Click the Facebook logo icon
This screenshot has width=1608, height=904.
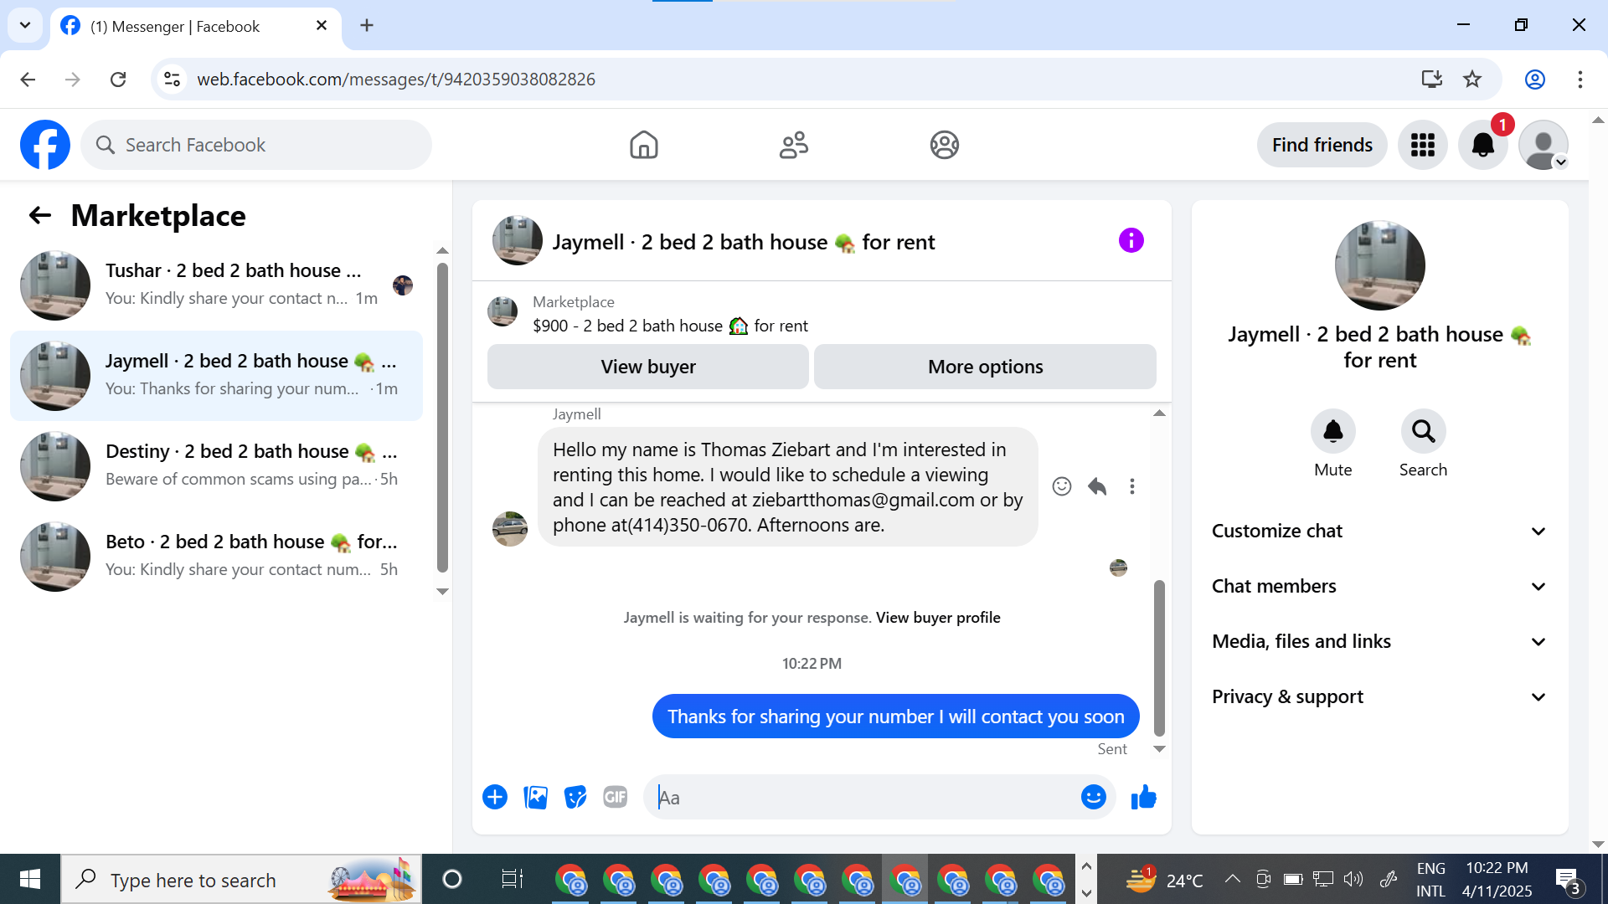45,145
